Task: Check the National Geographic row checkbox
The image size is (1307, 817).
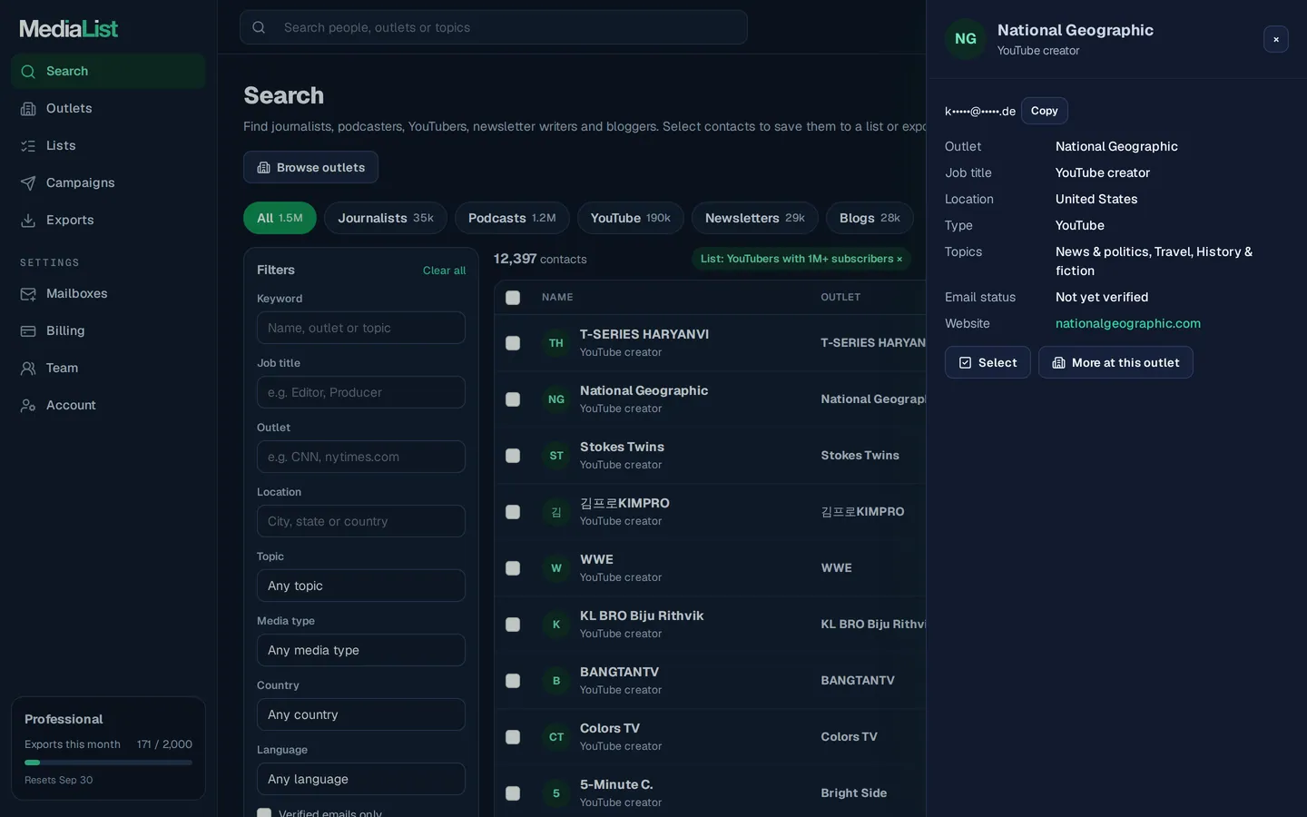Action: (x=513, y=399)
